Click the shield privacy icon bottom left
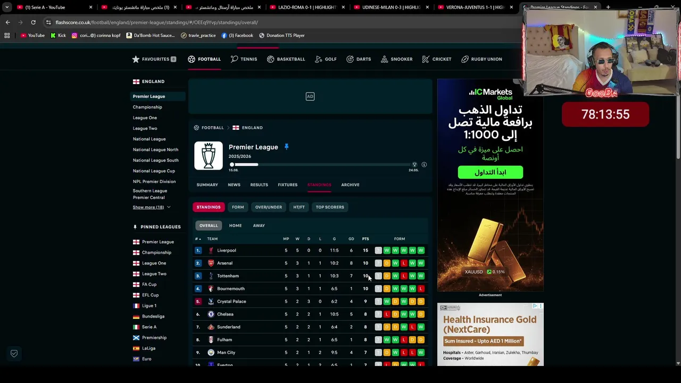 (x=14, y=353)
